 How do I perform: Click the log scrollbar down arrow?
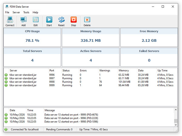point(176,125)
